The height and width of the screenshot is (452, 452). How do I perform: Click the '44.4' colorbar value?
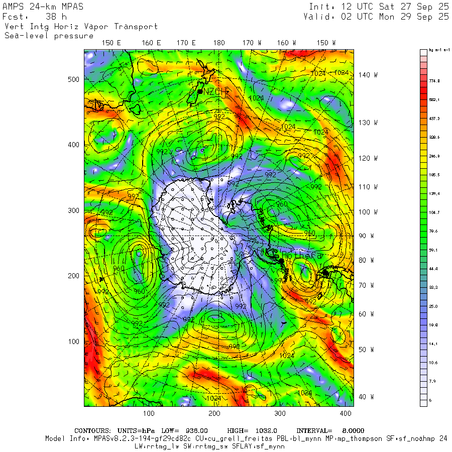pyautogui.click(x=433, y=269)
